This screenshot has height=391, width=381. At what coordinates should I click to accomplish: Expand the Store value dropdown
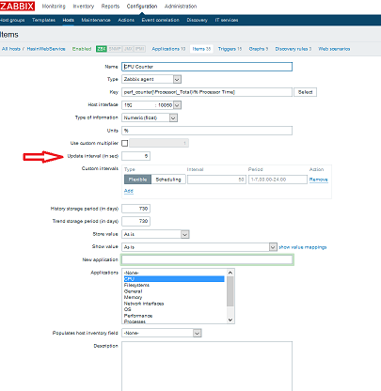155,234
